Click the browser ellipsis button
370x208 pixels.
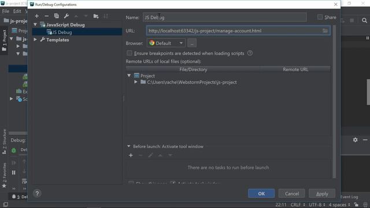(192, 43)
